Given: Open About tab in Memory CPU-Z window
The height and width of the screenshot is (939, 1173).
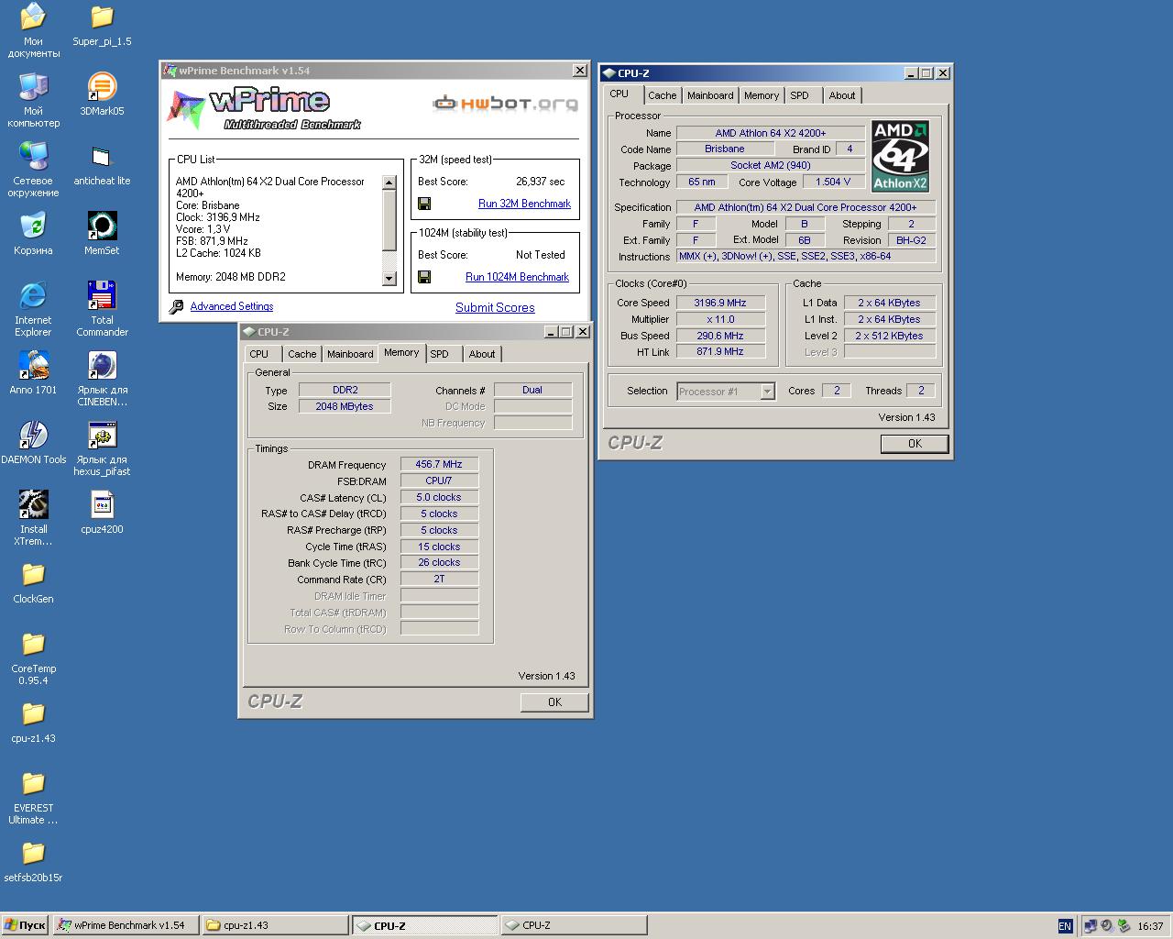Looking at the screenshot, I should click(482, 354).
